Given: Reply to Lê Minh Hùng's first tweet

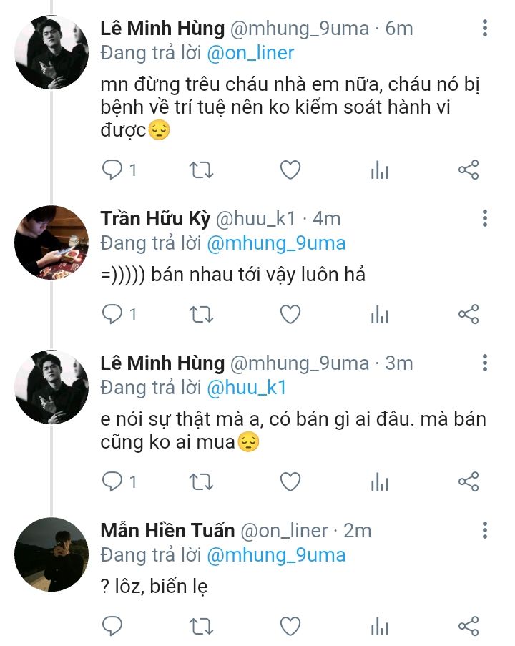Looking at the screenshot, I should tap(113, 170).
